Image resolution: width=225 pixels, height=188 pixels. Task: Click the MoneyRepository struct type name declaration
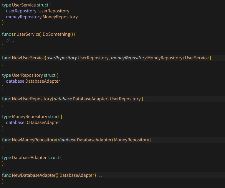29,117
